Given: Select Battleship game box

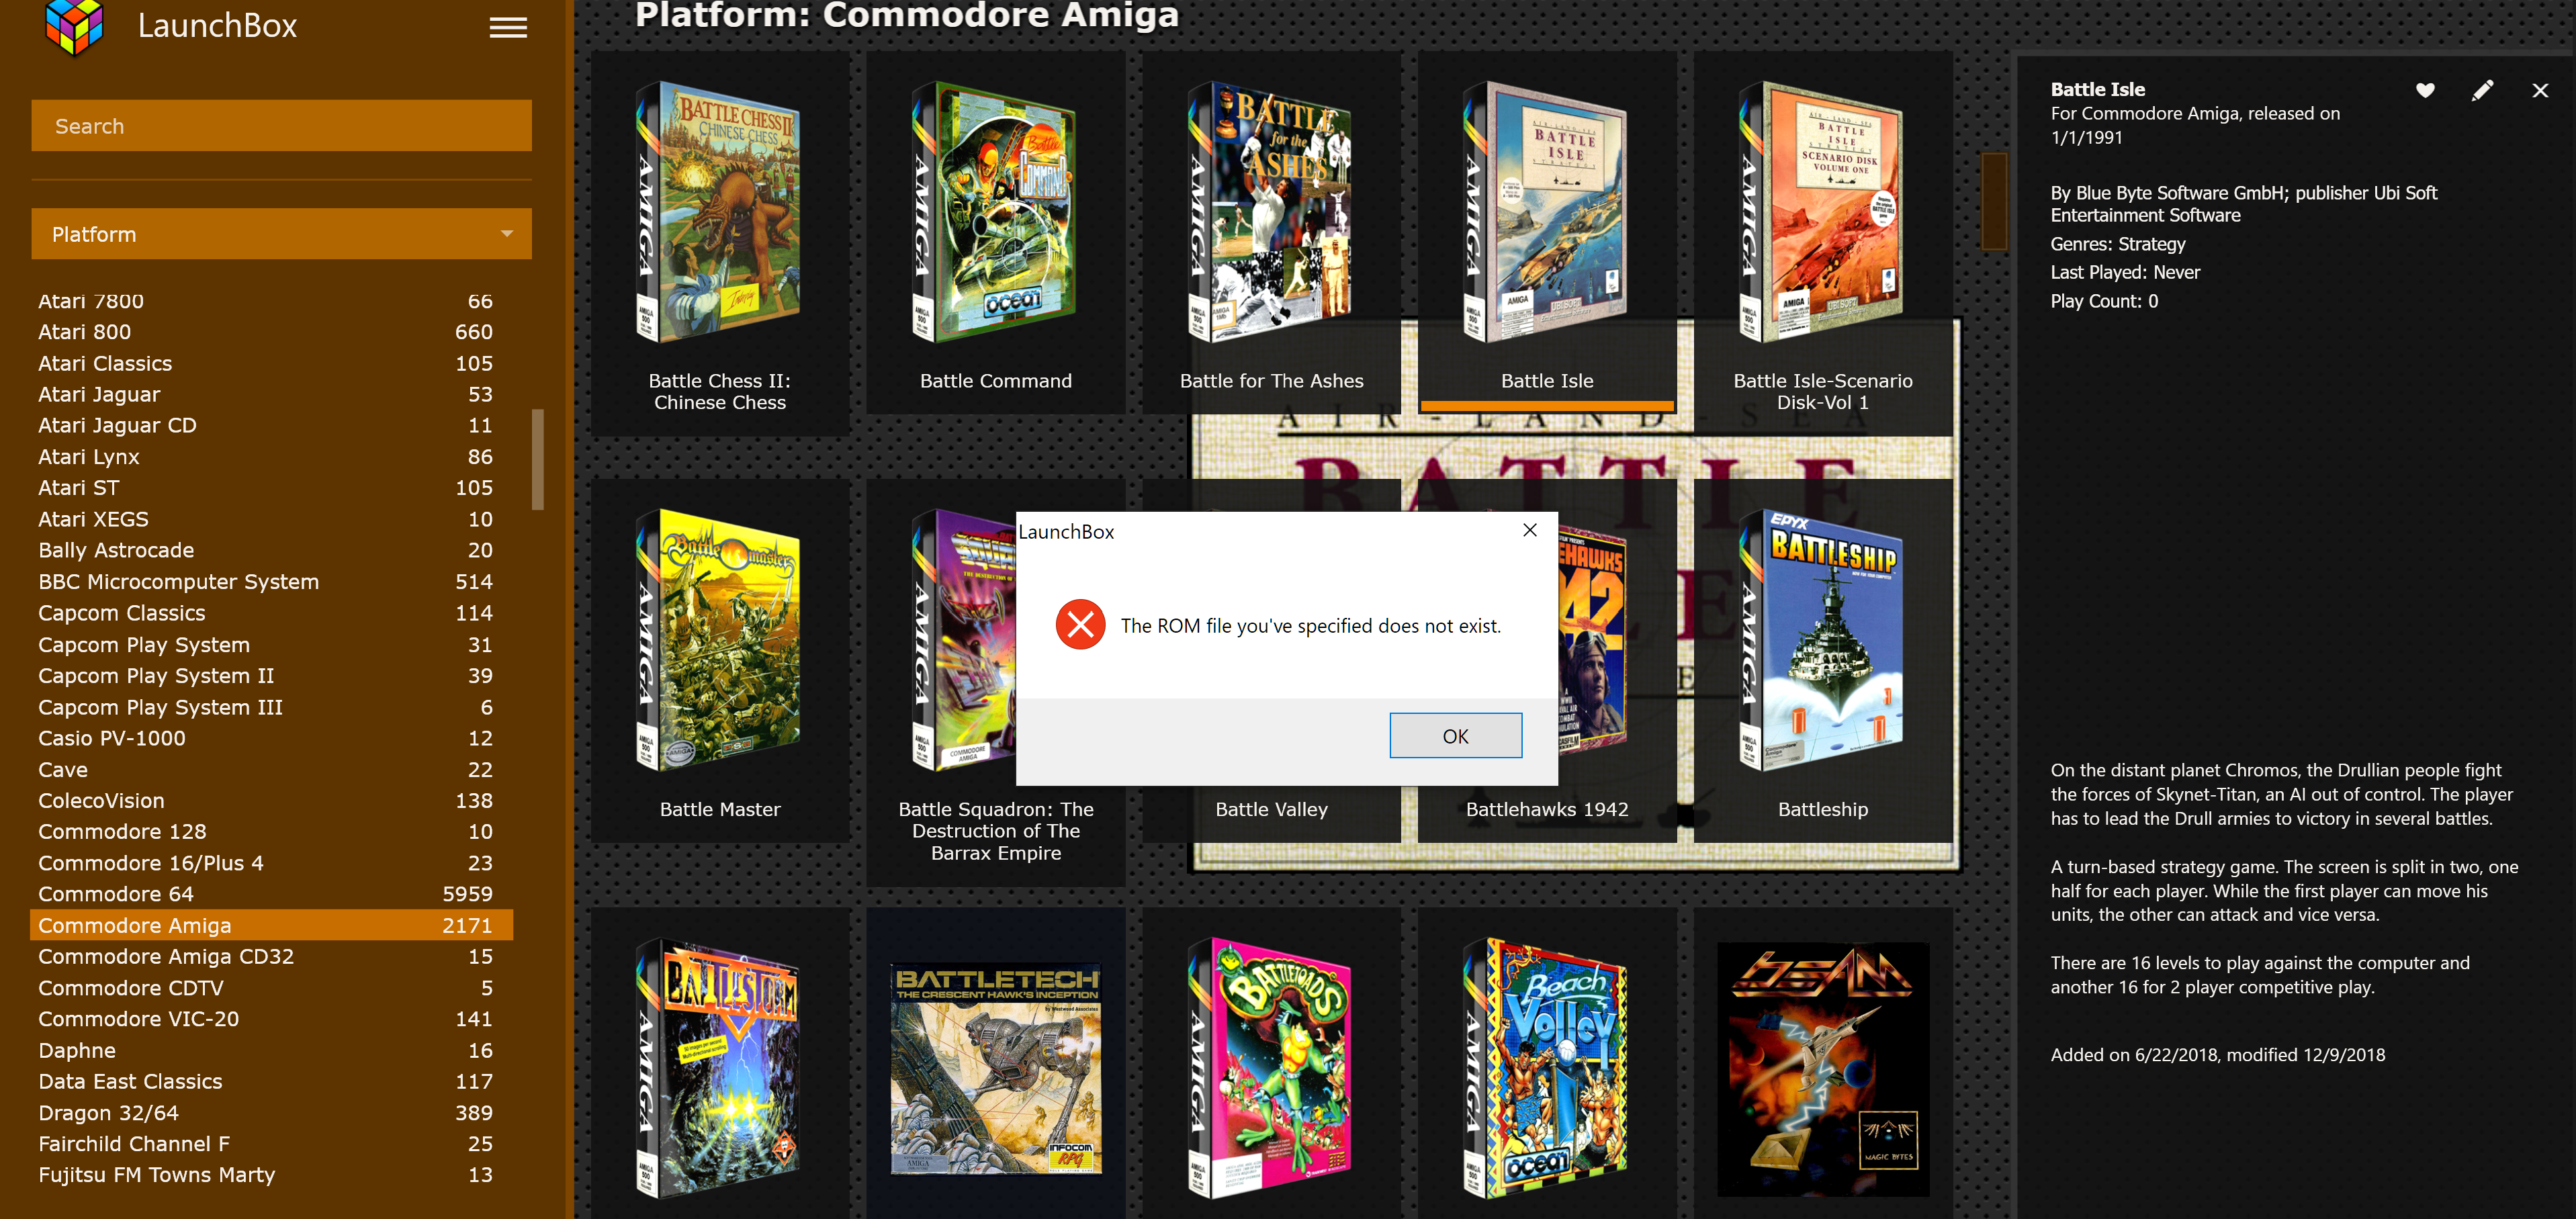Looking at the screenshot, I should pos(1823,661).
